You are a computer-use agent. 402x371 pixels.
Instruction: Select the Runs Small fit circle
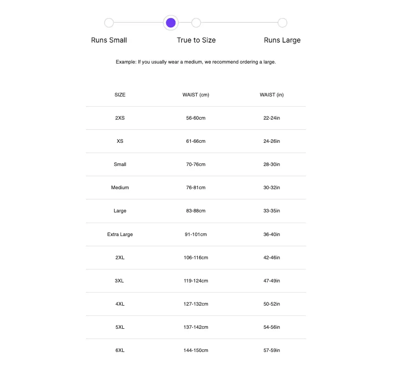109,23
